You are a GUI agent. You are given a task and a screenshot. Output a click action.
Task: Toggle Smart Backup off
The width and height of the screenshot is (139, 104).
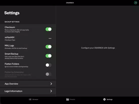[x=49, y=56]
